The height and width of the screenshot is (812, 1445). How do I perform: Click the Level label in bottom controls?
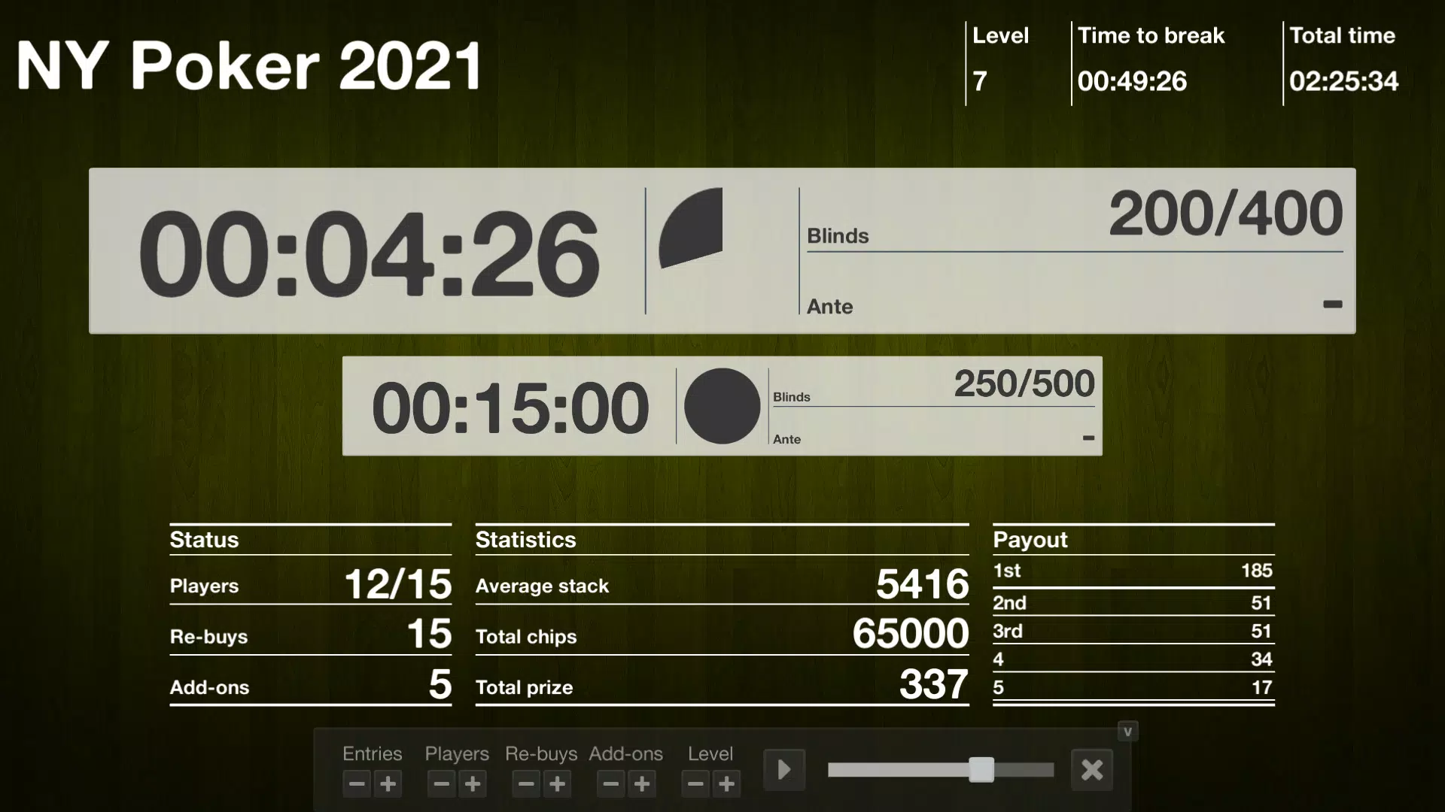(710, 753)
